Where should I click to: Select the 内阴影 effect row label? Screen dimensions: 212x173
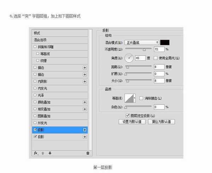pyautogui.click(x=42, y=82)
